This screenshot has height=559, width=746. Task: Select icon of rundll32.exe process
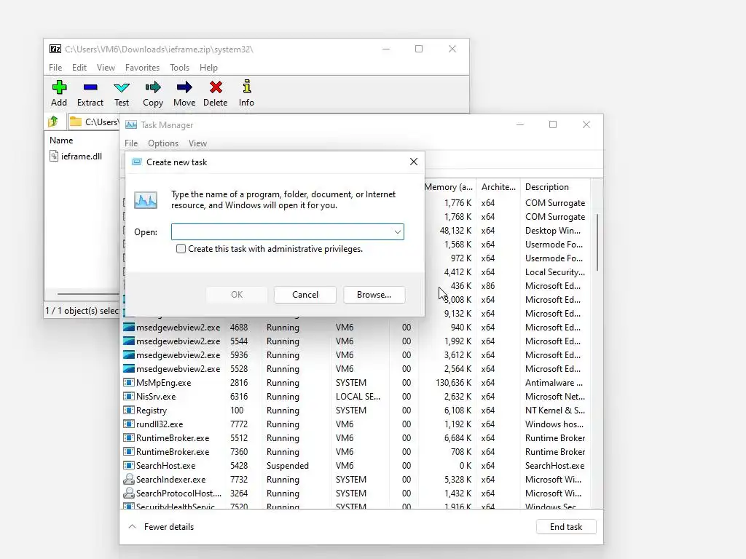[128, 424]
